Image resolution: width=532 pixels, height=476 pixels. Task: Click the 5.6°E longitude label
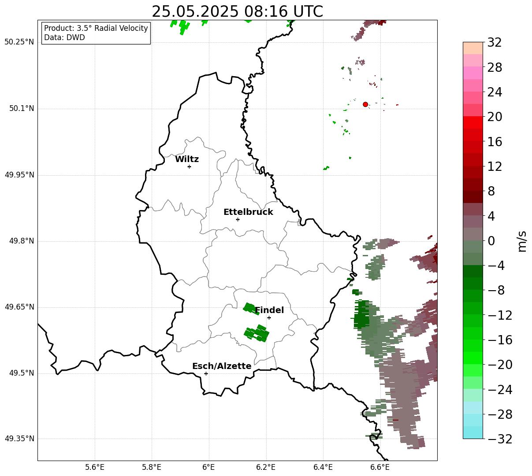coord(95,467)
